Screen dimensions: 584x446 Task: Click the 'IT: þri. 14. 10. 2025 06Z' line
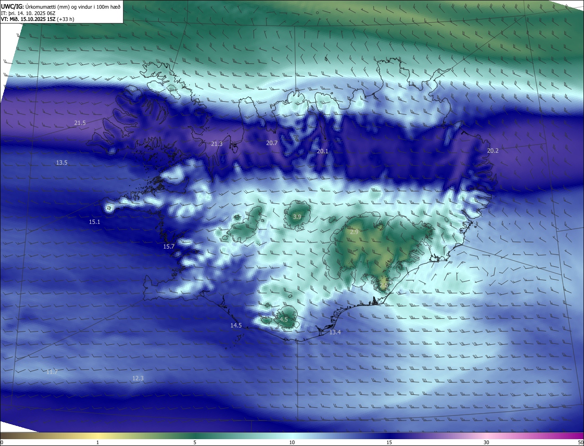[x=28, y=13]
